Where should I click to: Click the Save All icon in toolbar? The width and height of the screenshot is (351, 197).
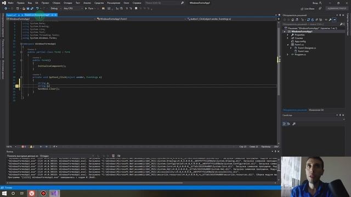(32, 9)
